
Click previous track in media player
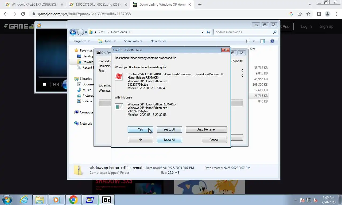click(x=56, y=85)
